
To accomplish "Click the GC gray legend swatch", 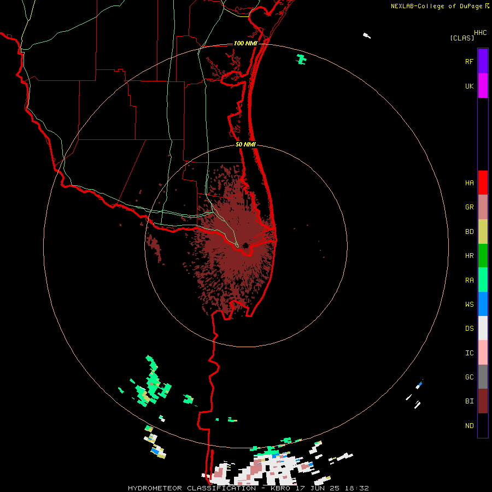I will 483,377.
